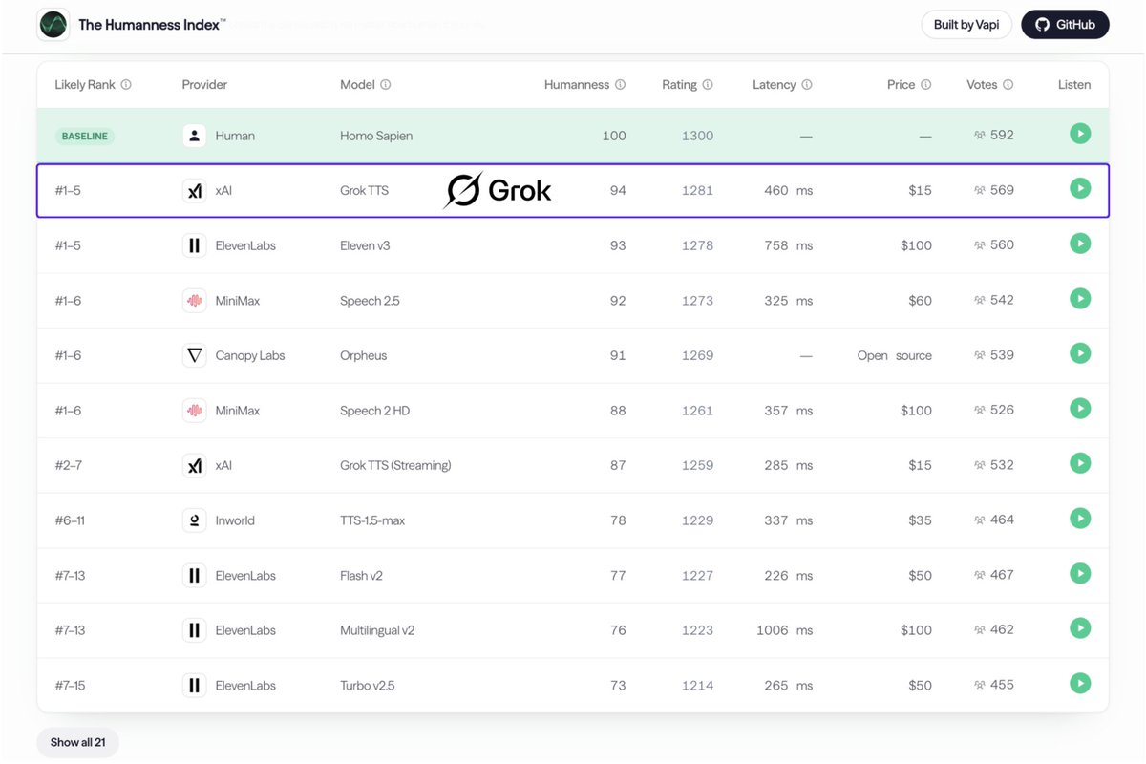Play the Grok TTS voice sample
Viewport: 1146px width, 764px height.
tap(1080, 188)
